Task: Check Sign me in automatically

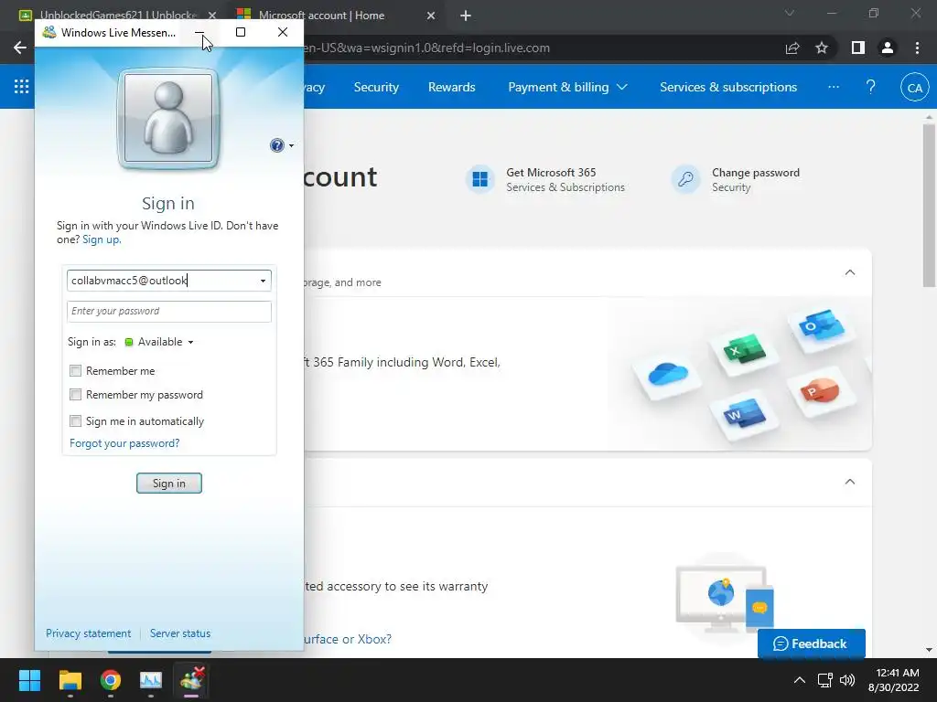Action: point(75,420)
